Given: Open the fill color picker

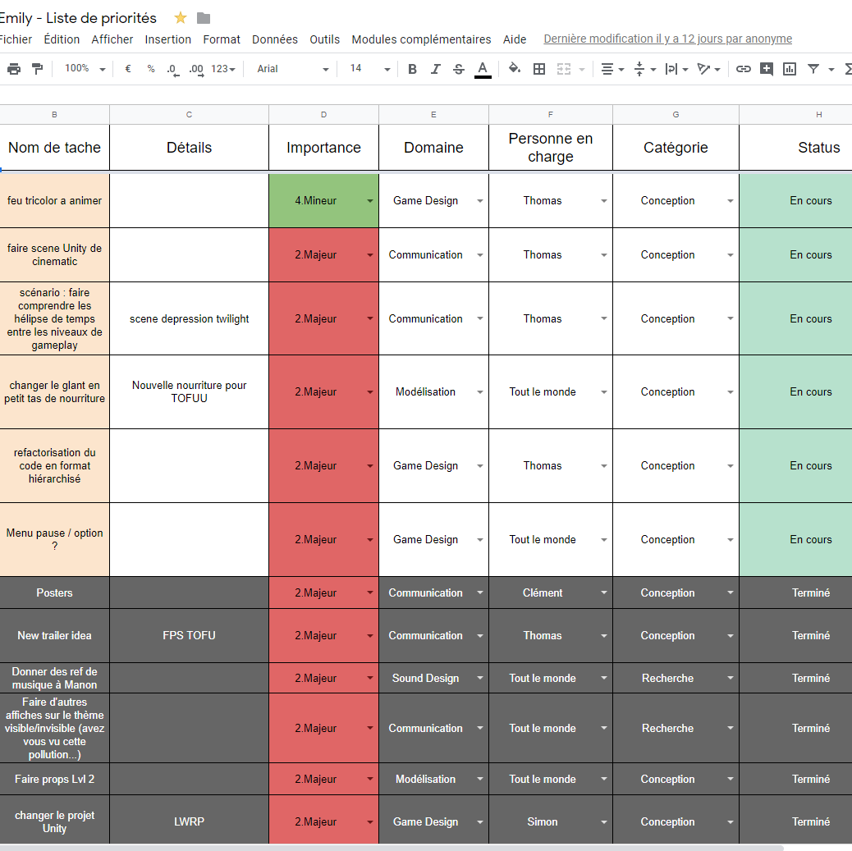Looking at the screenshot, I should (x=514, y=69).
